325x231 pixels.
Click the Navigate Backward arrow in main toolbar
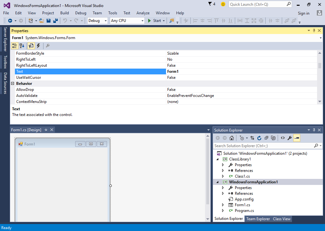pyautogui.click(x=10, y=21)
